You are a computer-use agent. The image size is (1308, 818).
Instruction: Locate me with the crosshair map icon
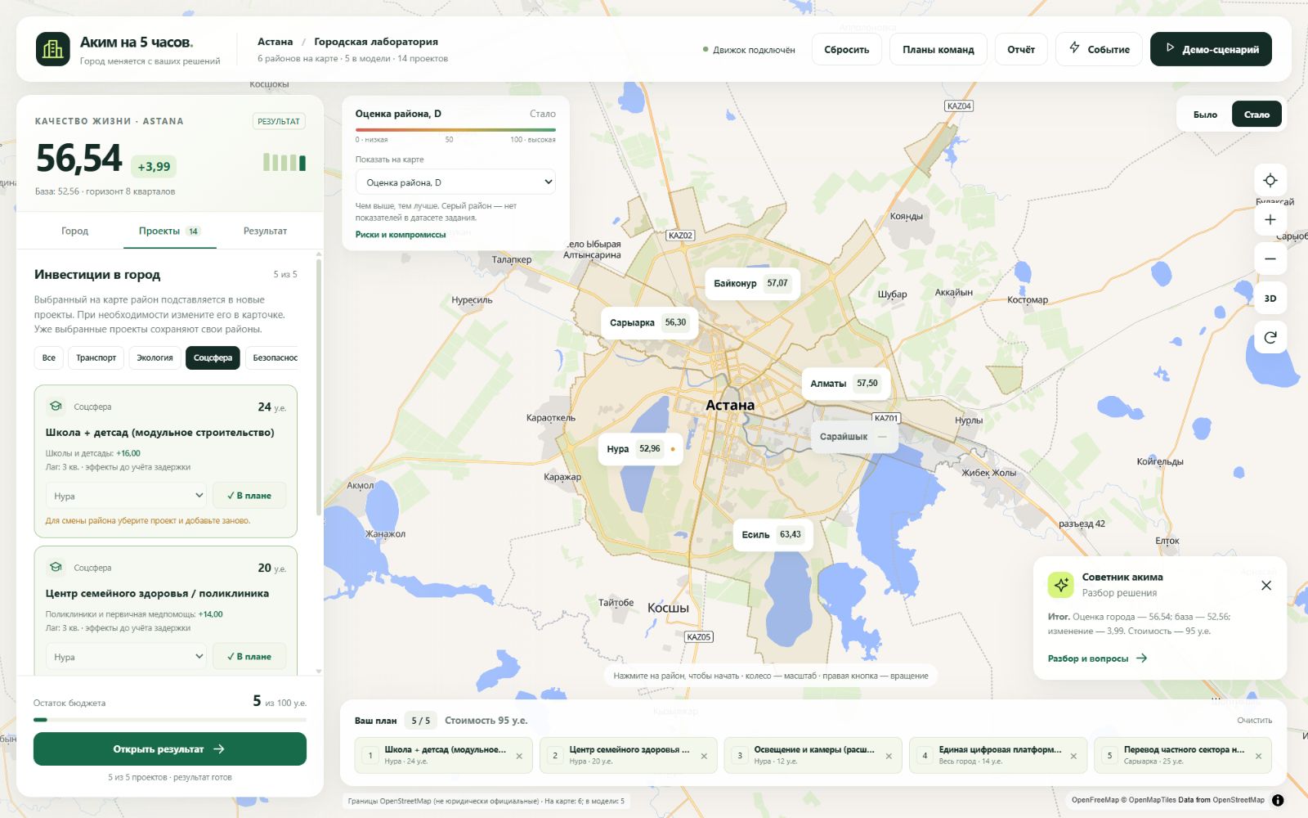coord(1270,181)
